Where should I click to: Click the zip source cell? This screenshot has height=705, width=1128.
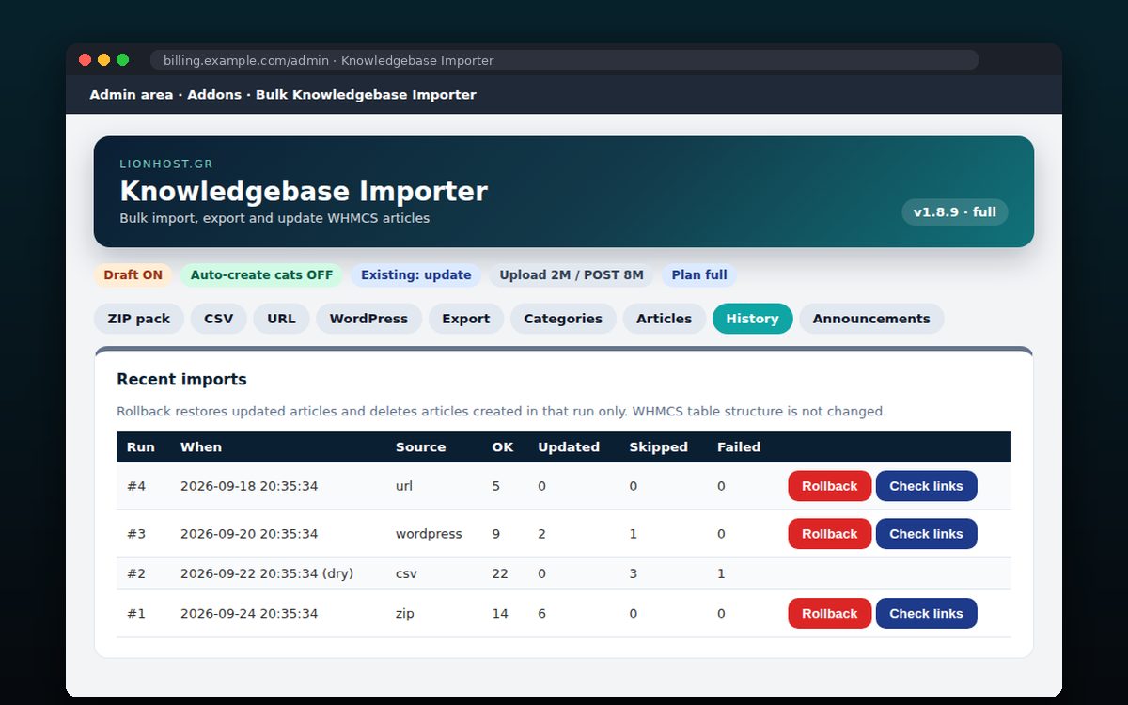click(x=405, y=614)
